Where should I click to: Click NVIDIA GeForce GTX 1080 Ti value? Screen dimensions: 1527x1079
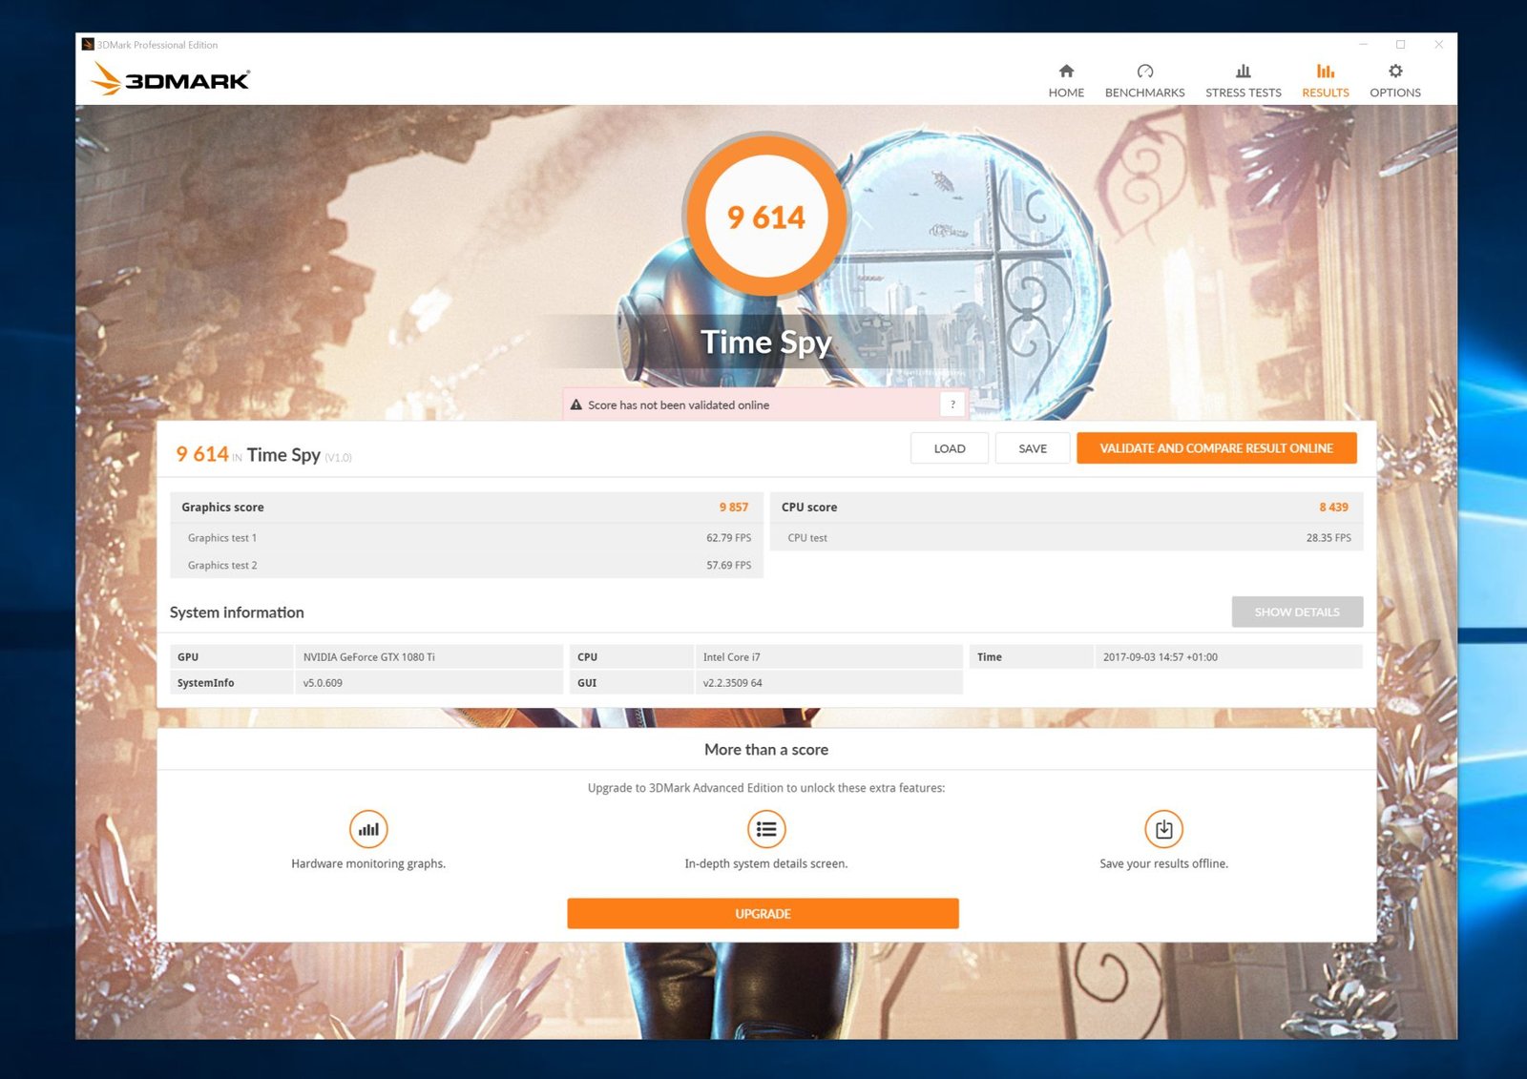(x=369, y=657)
